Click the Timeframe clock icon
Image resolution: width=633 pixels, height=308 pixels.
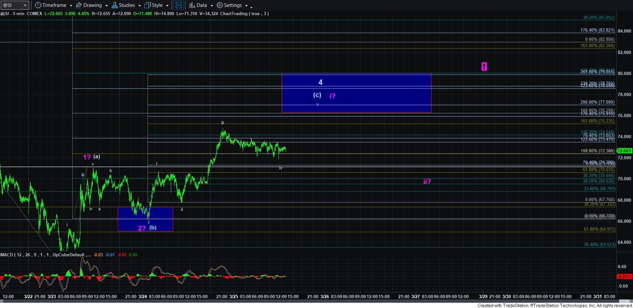click(x=38, y=5)
